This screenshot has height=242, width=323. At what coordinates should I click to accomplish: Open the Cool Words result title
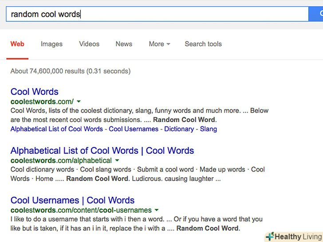coord(35,92)
